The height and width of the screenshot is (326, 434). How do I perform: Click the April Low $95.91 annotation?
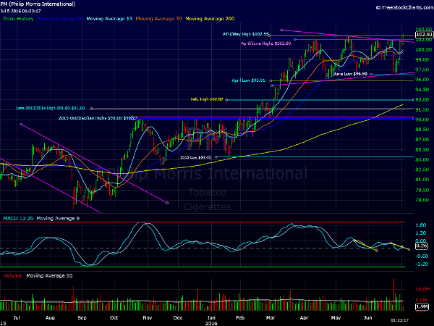(248, 80)
